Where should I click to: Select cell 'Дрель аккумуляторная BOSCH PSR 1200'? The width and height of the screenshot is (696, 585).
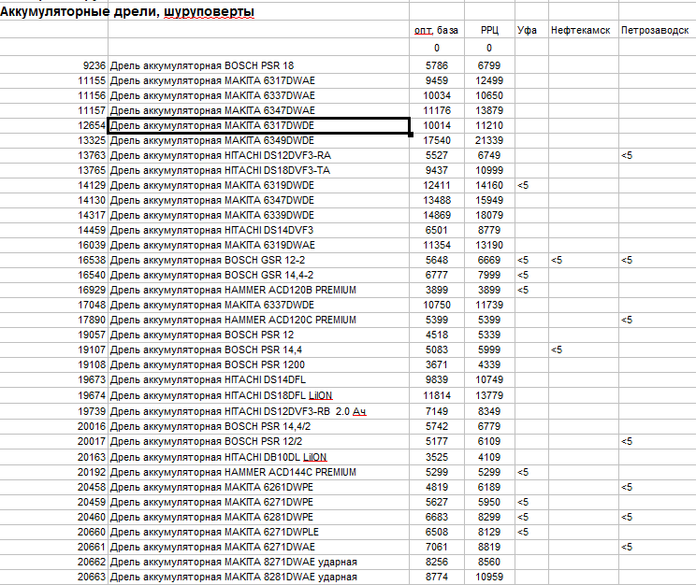258,365
